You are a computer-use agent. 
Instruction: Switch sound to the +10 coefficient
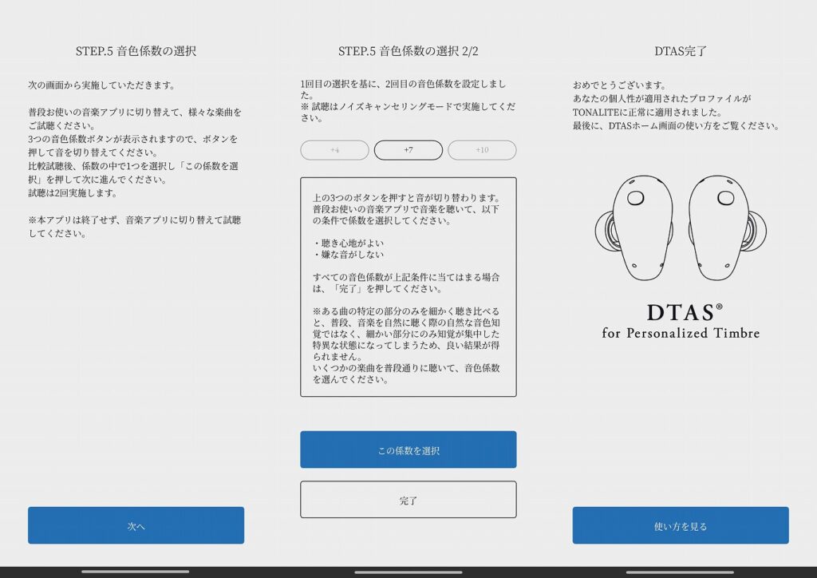pos(482,150)
